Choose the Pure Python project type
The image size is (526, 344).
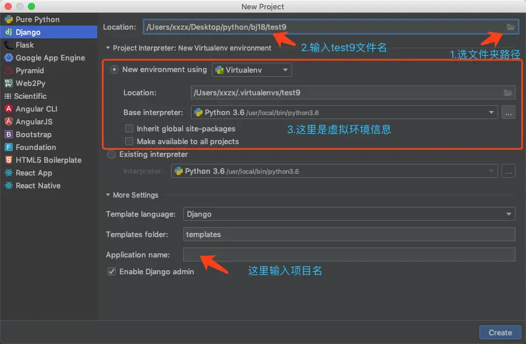49,19
